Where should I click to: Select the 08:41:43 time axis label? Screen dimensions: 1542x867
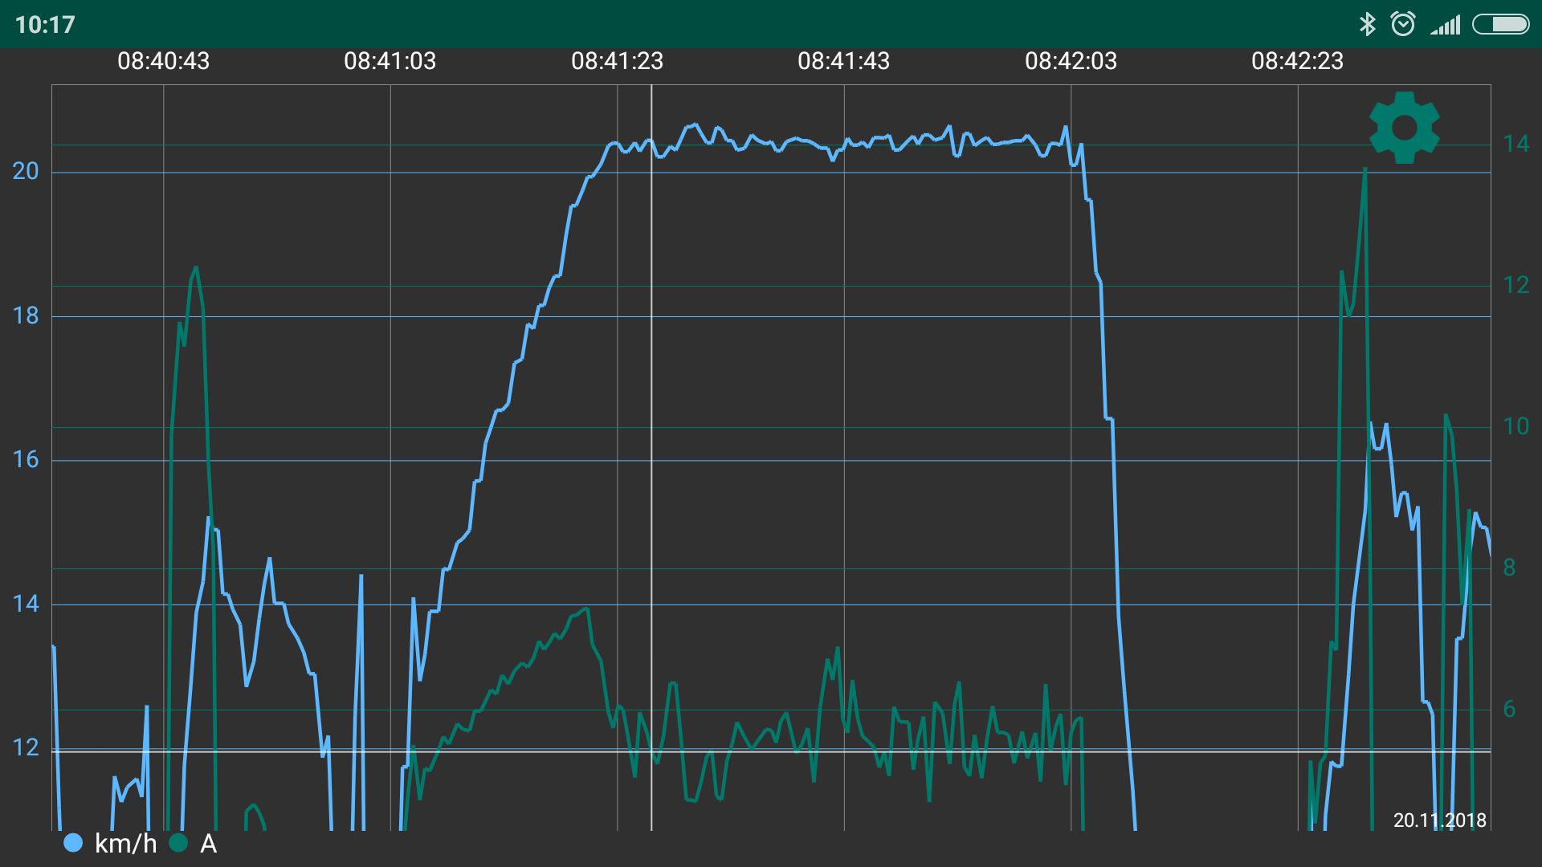[x=844, y=61]
